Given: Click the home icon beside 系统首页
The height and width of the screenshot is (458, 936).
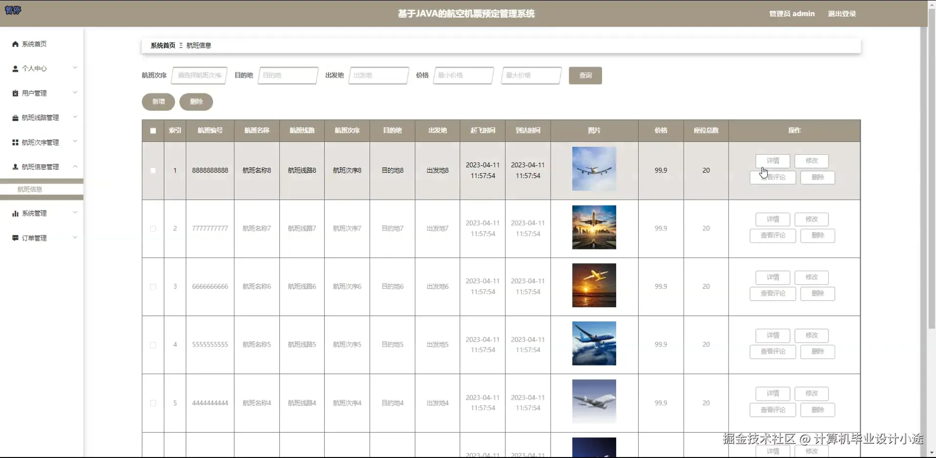Looking at the screenshot, I should (x=15, y=44).
